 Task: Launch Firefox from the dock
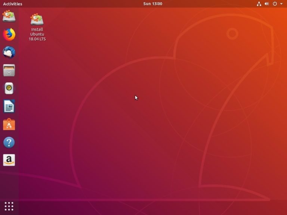9,34
